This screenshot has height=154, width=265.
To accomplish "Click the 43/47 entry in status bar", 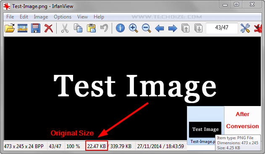I will (x=55, y=146).
